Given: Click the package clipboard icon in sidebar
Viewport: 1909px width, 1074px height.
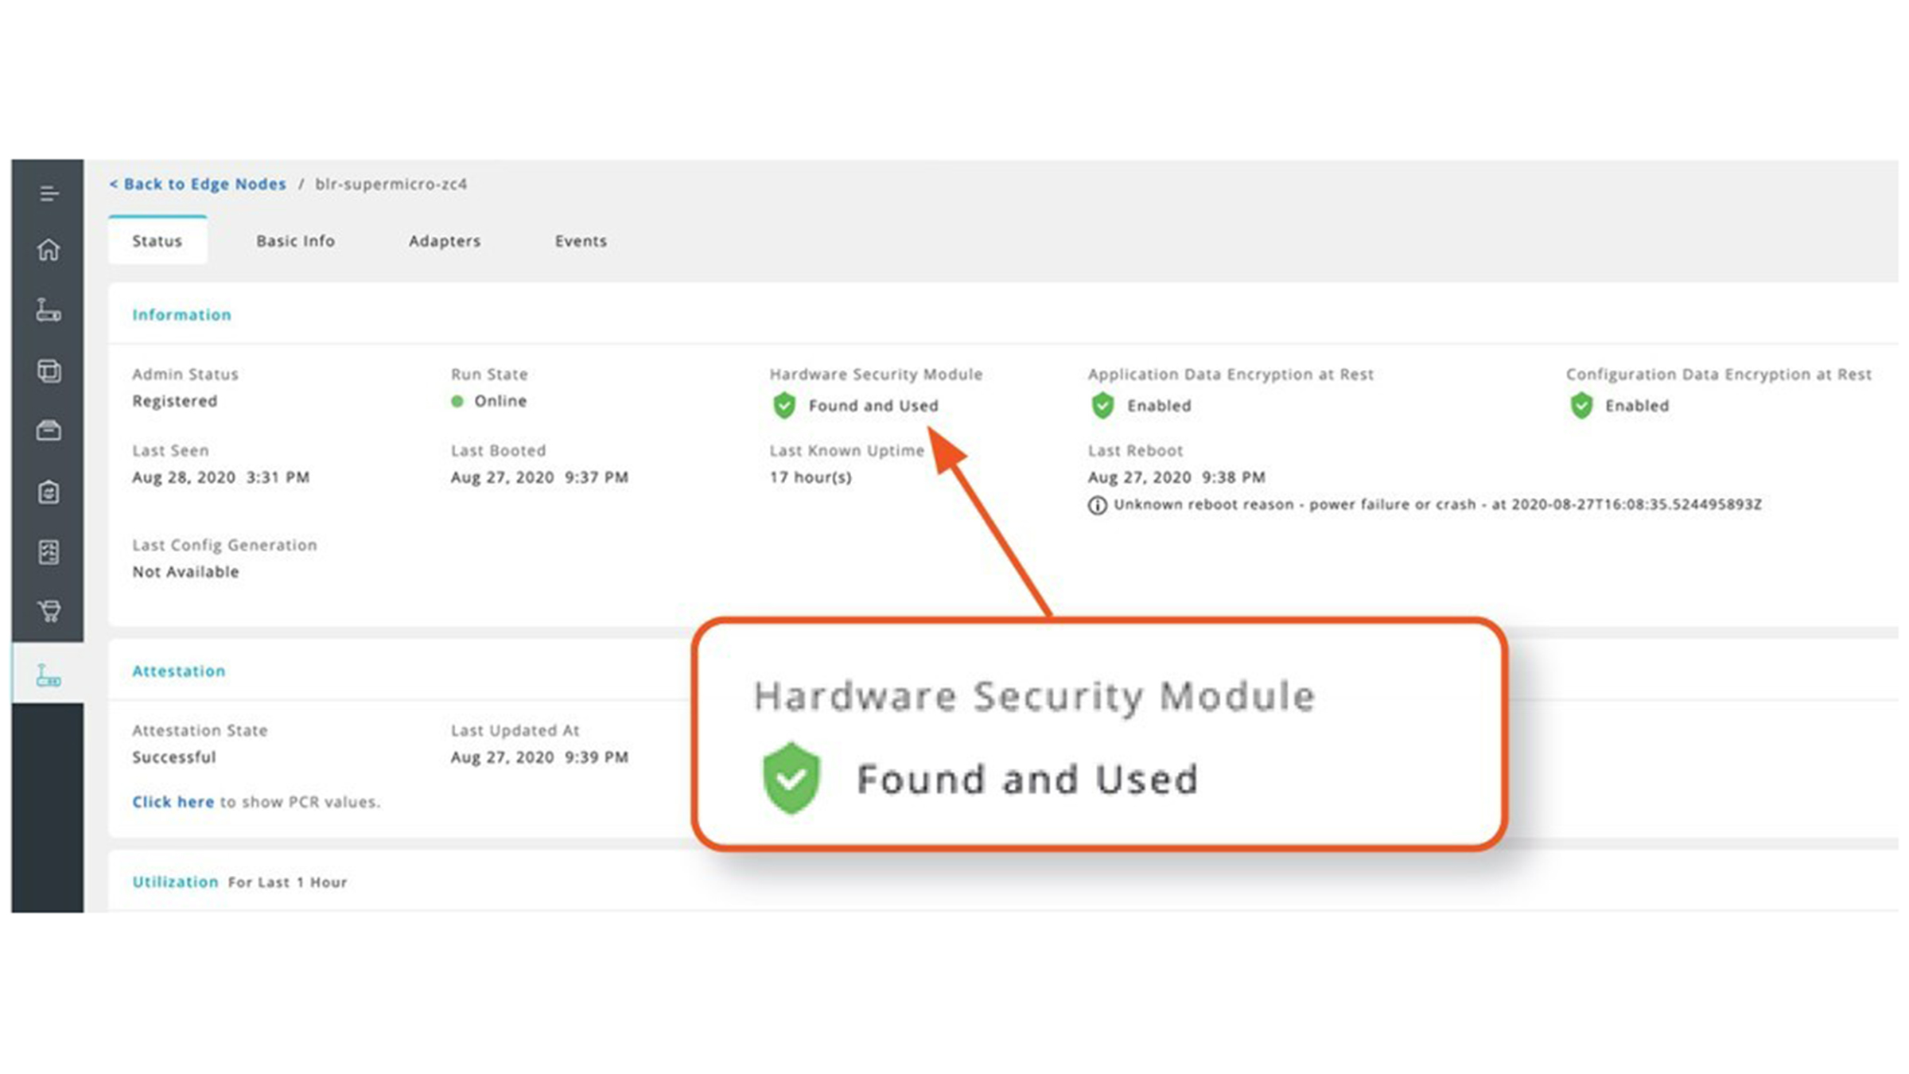Looking at the screenshot, I should coord(49,492).
